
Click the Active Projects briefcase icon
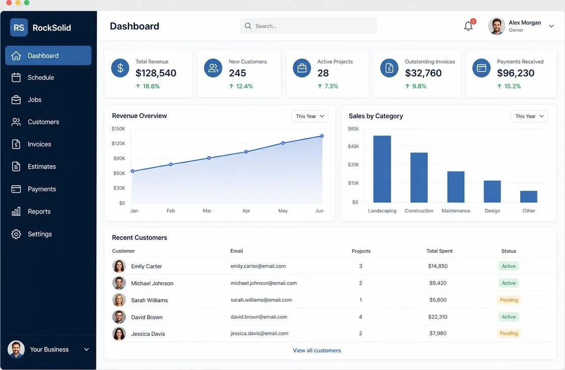(302, 68)
